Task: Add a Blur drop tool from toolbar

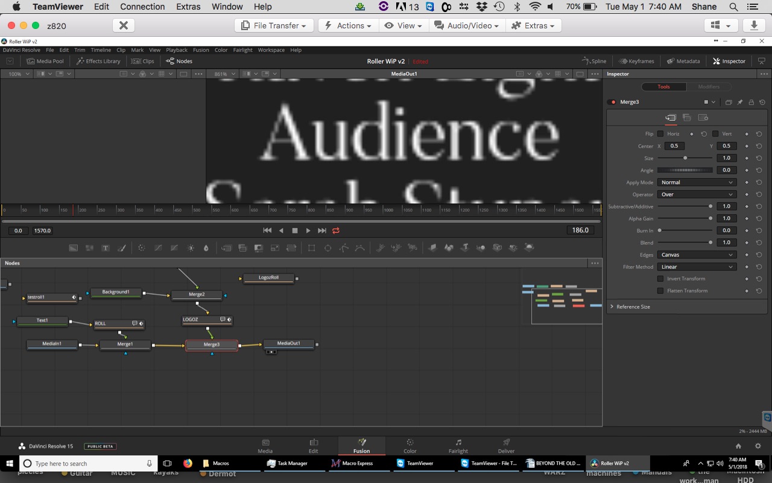Action: pos(206,248)
